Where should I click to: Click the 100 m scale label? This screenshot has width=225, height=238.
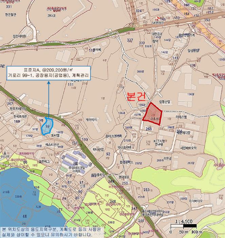point(196,232)
